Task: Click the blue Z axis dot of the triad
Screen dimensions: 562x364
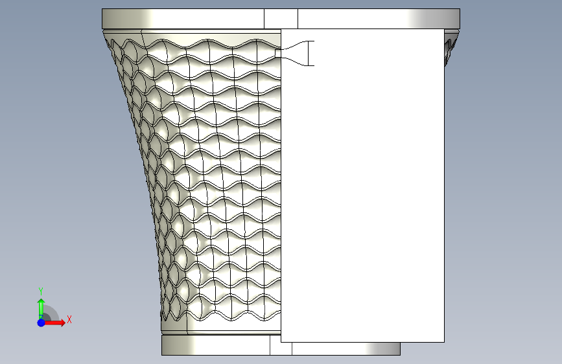Action: [41, 323]
